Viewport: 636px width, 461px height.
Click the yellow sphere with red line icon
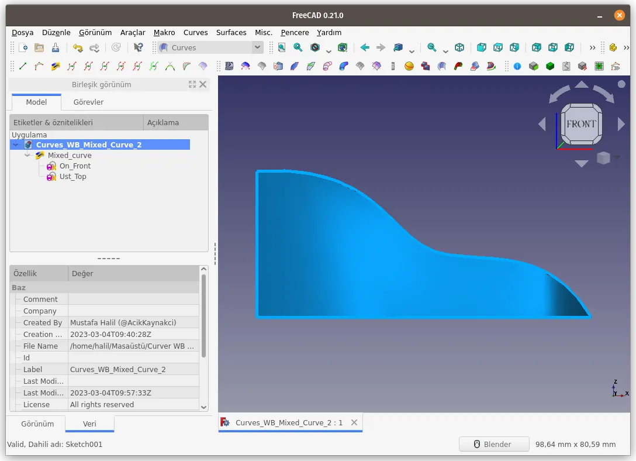(x=409, y=66)
